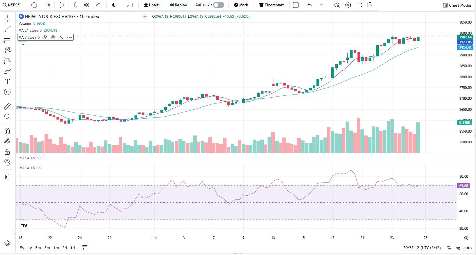The height and width of the screenshot is (255, 476).
Task: Select the upper RSI 14 legend
Action: tap(29, 158)
